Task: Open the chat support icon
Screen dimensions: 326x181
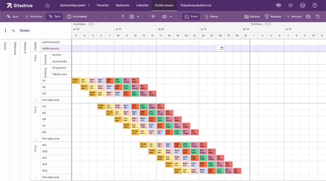Action: point(279,5)
